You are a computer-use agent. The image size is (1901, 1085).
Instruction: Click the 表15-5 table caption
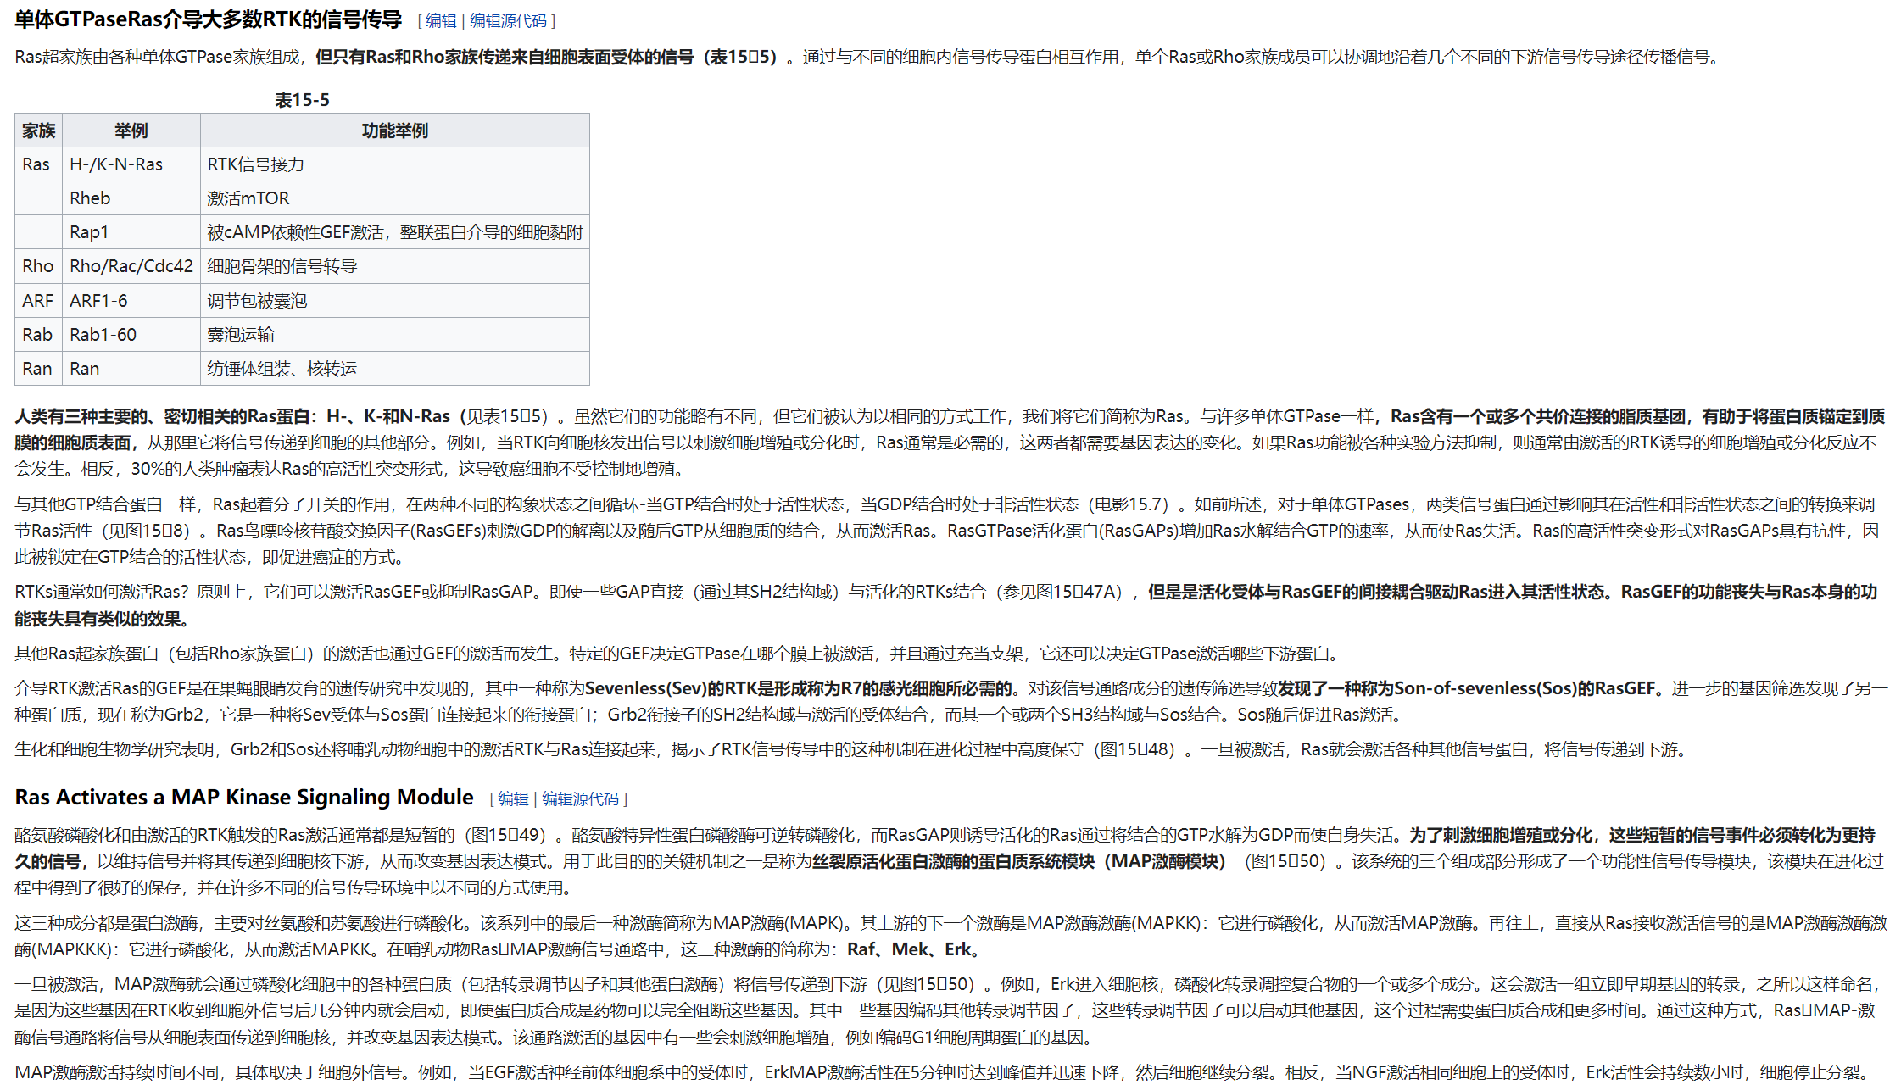302,100
